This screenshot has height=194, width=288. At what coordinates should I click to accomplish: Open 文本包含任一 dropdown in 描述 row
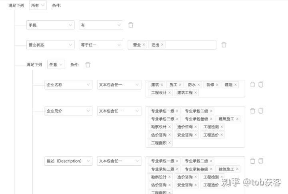tap(119, 161)
